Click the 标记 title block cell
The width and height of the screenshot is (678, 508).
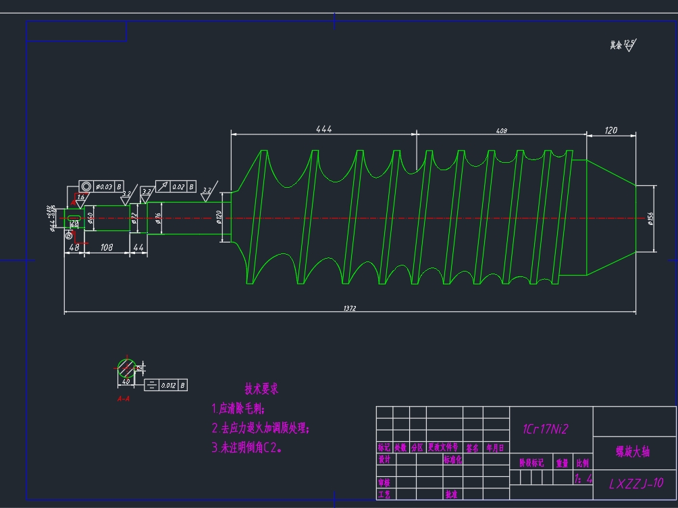coord(384,447)
